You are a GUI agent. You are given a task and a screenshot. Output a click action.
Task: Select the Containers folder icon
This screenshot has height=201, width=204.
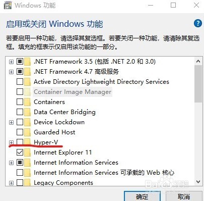[27, 102]
